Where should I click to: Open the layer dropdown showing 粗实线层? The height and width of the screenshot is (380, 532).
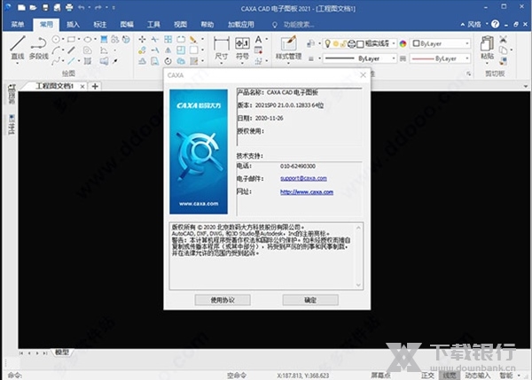click(x=360, y=43)
